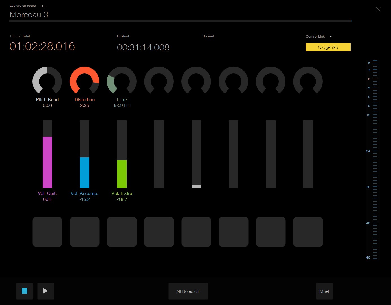Click the orange Distortion knob
The image size is (391, 305).
point(84,81)
